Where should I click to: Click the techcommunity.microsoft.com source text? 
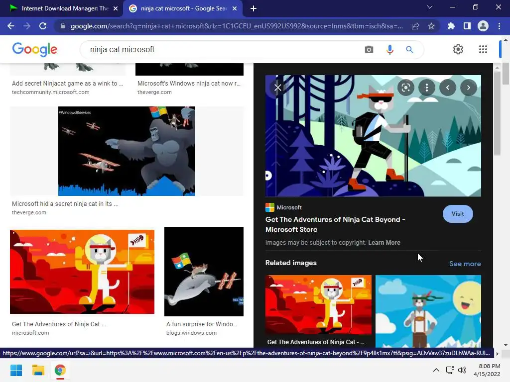tap(50, 92)
